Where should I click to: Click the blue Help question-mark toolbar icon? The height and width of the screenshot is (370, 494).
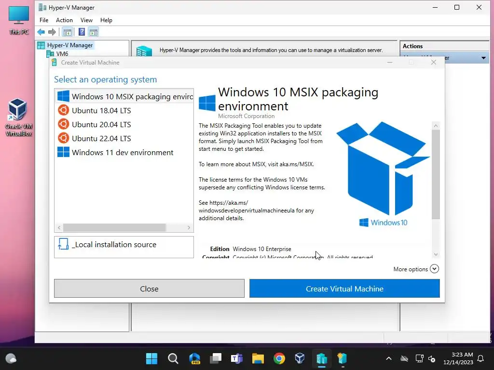point(82,32)
